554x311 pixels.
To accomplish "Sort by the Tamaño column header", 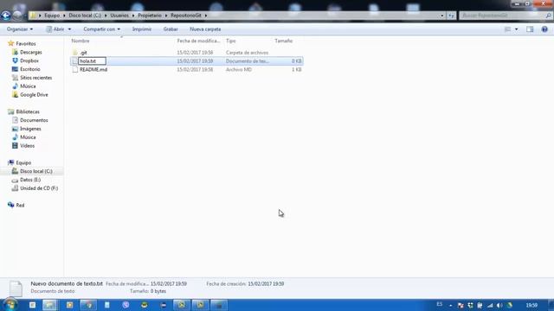I will 284,41.
